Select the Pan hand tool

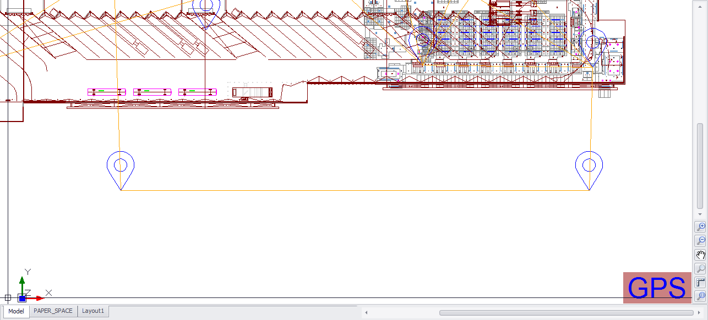[x=700, y=255]
